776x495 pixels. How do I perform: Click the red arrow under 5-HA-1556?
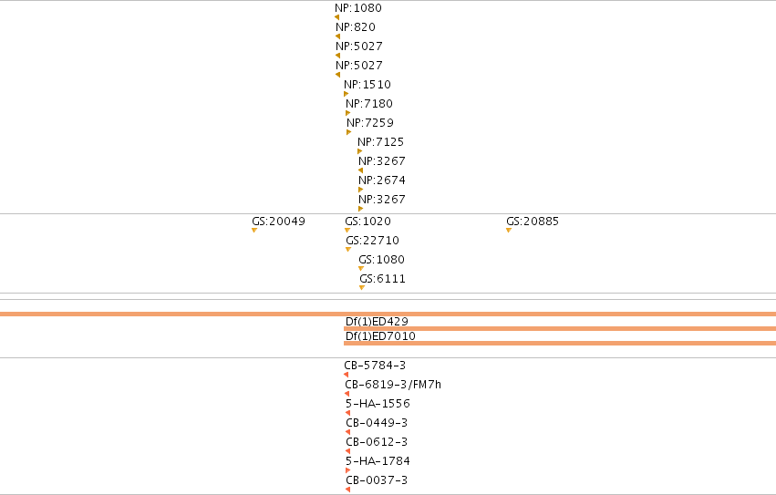[348, 413]
